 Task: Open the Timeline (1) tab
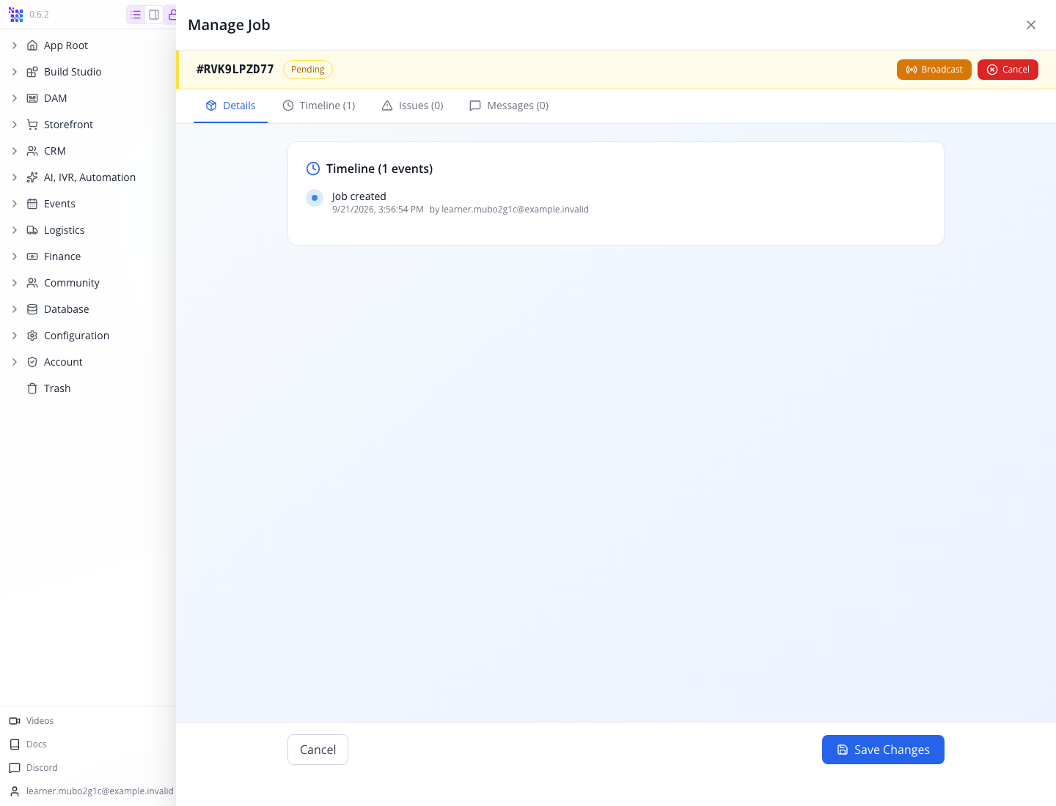[x=319, y=106]
